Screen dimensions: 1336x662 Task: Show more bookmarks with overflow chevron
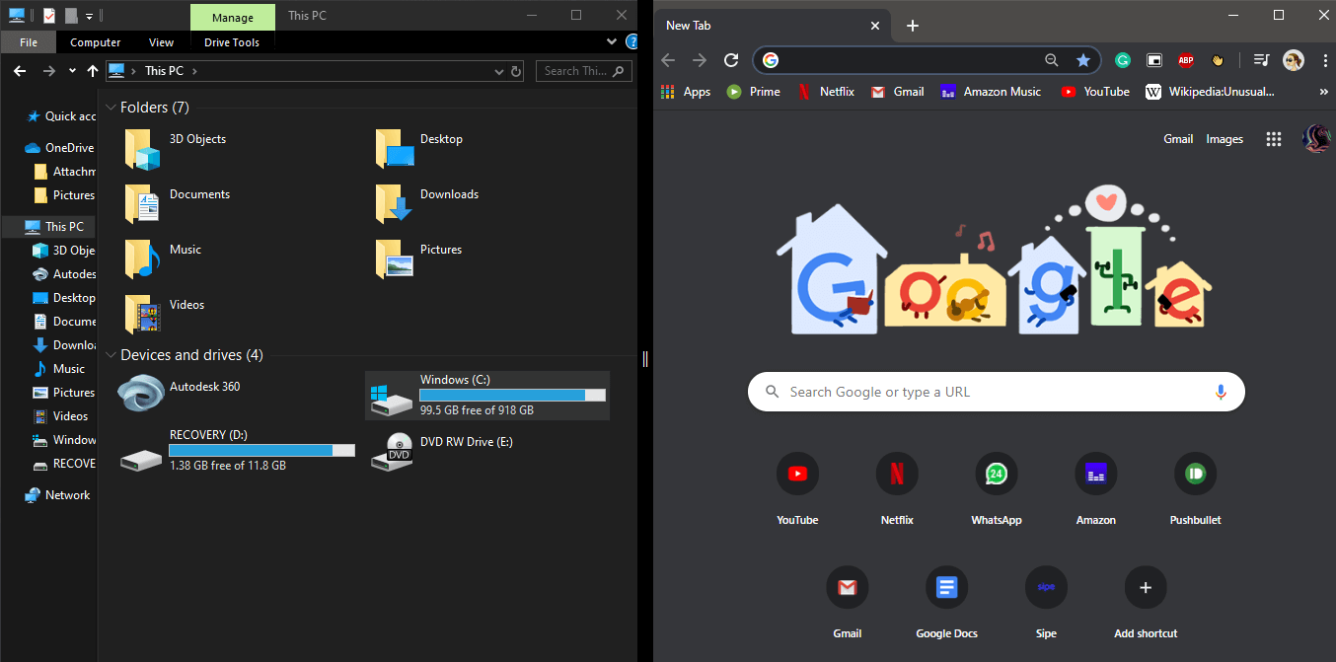coord(1323,92)
